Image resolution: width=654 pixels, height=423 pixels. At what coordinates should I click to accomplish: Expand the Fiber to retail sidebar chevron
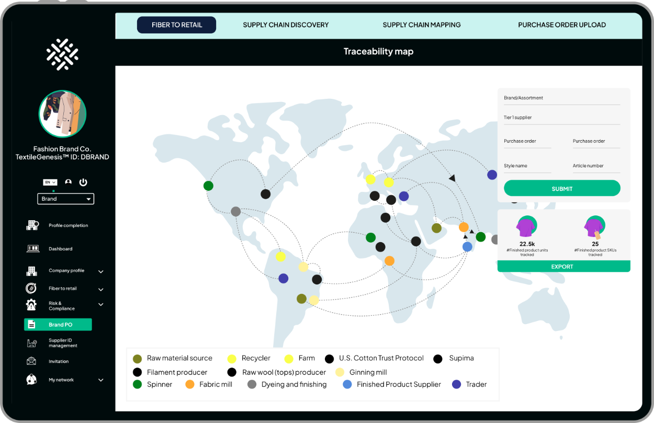point(101,289)
